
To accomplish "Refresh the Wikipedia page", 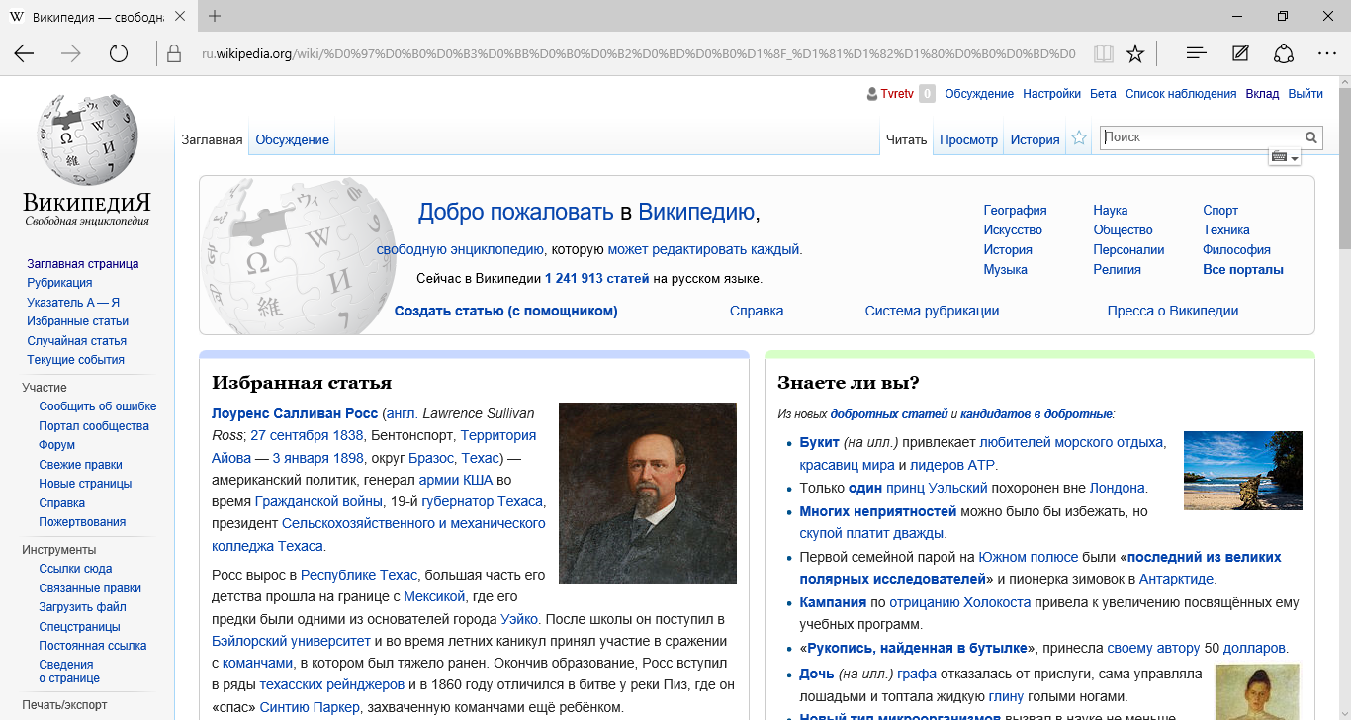I will (119, 53).
